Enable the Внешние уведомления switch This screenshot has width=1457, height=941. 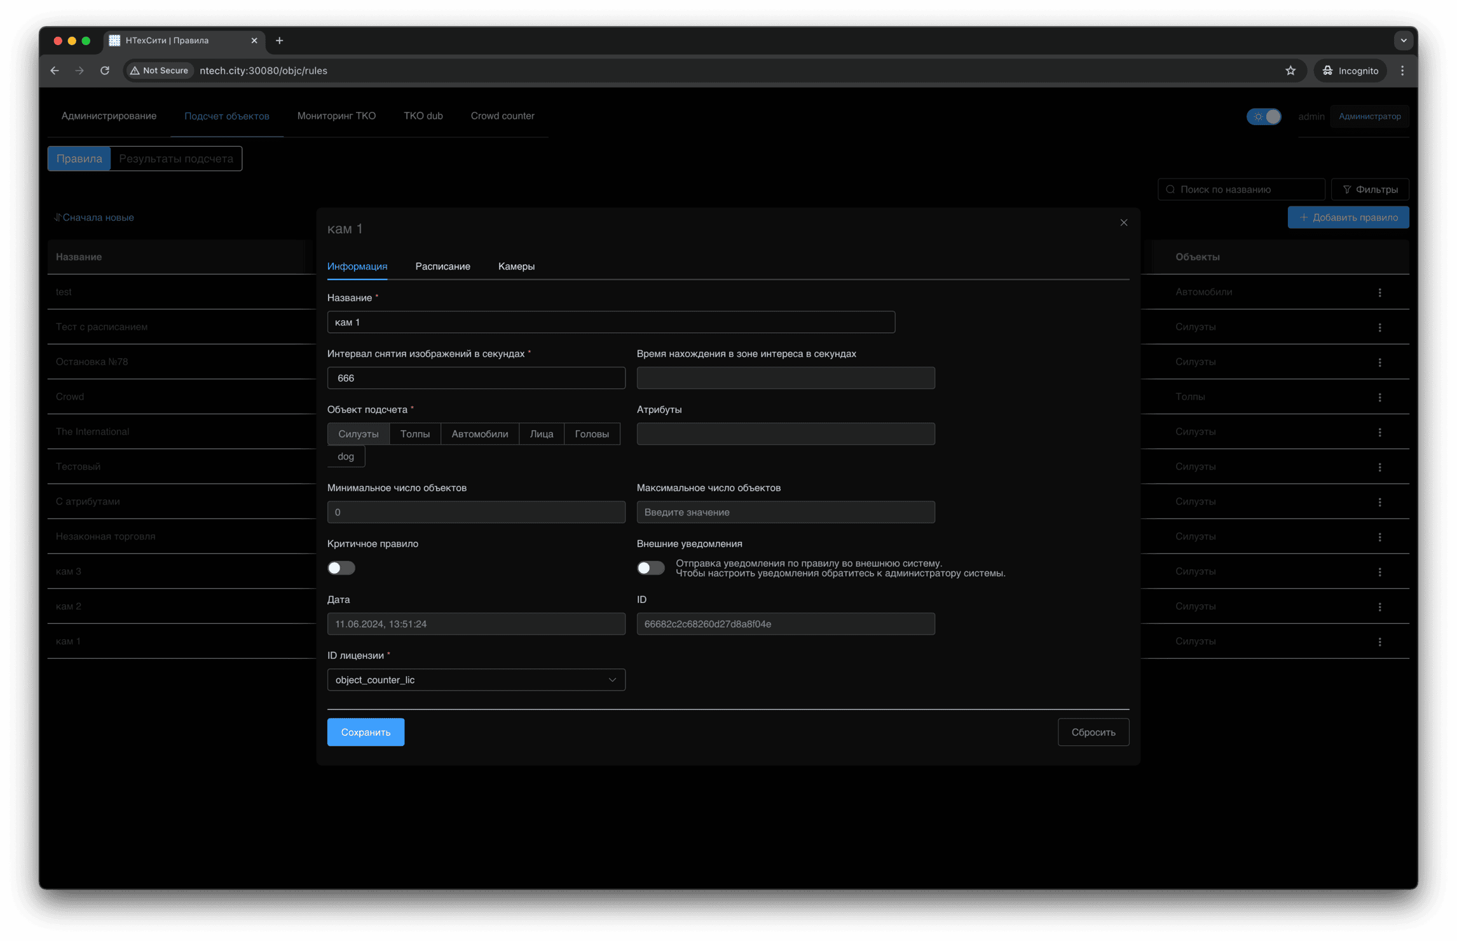pos(650,568)
